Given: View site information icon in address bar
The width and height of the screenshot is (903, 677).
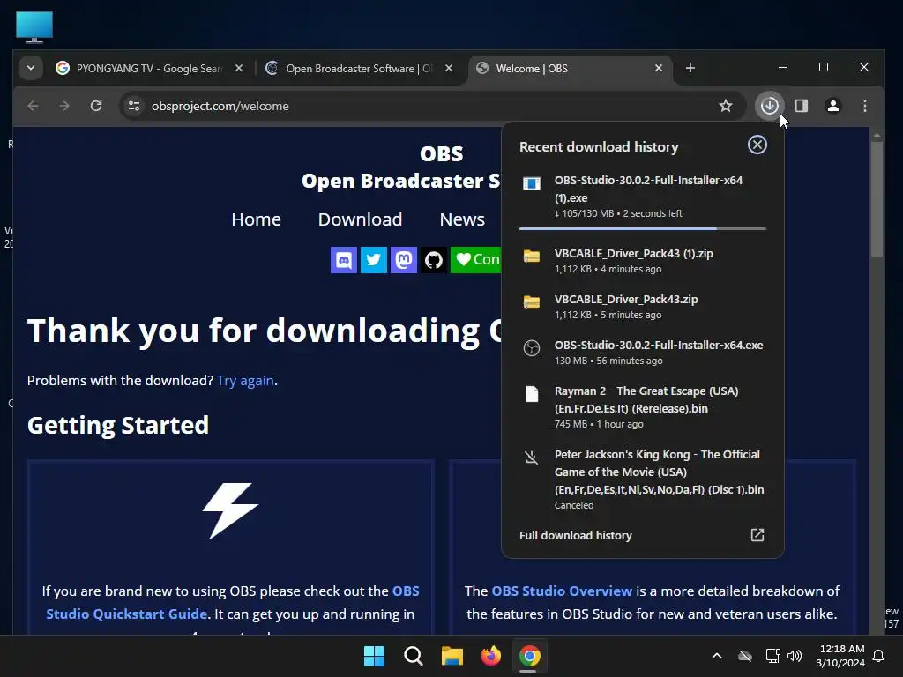Looking at the screenshot, I should [134, 106].
